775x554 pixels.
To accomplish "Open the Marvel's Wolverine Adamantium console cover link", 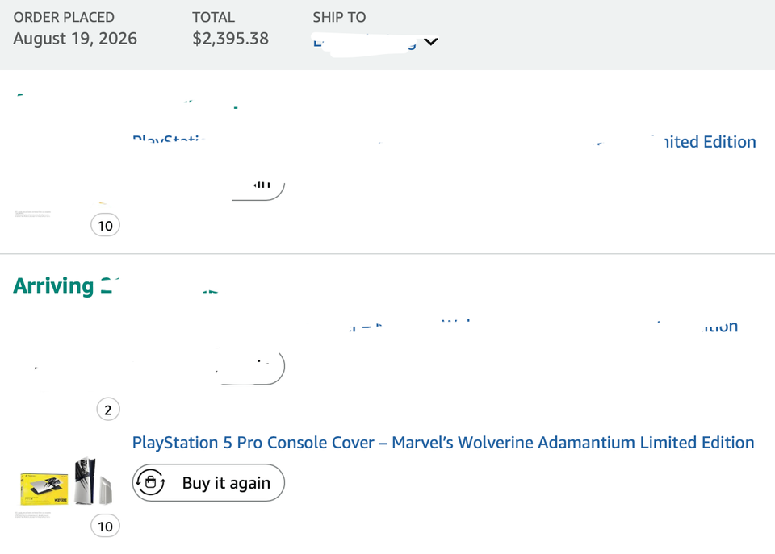I will click(x=443, y=443).
